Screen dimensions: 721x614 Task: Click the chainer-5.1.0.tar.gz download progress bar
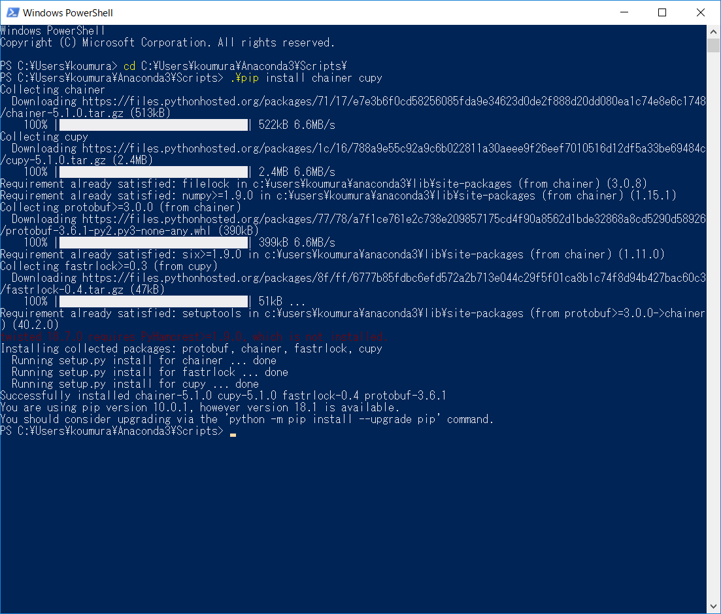pos(154,125)
